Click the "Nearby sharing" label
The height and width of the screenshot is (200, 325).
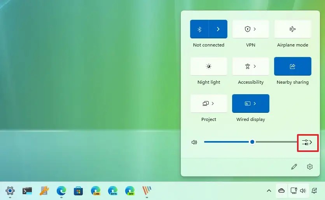tap(292, 82)
